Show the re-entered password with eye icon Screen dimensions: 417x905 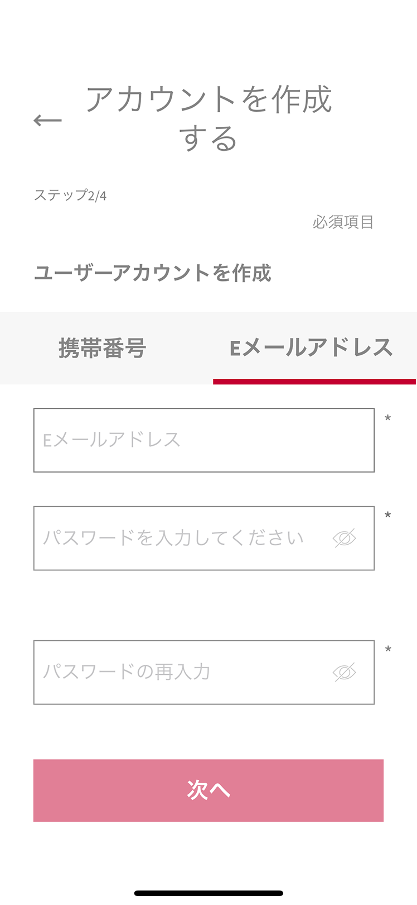tap(344, 672)
